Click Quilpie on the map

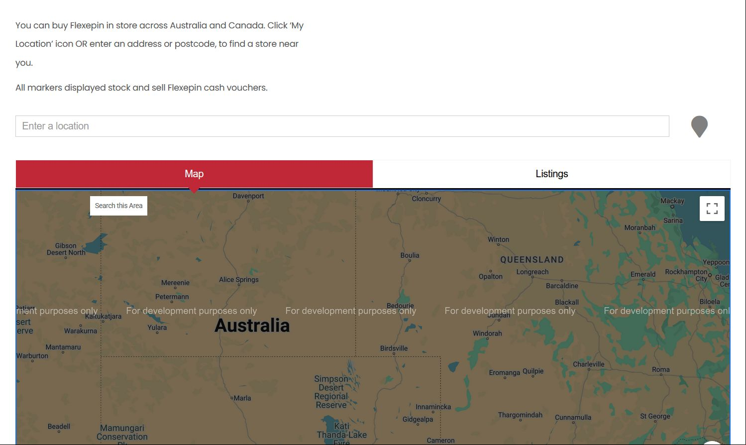533,371
